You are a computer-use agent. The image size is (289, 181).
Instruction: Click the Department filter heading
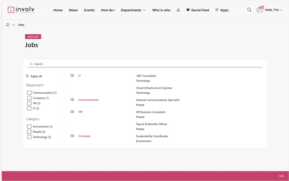pyautogui.click(x=35, y=85)
